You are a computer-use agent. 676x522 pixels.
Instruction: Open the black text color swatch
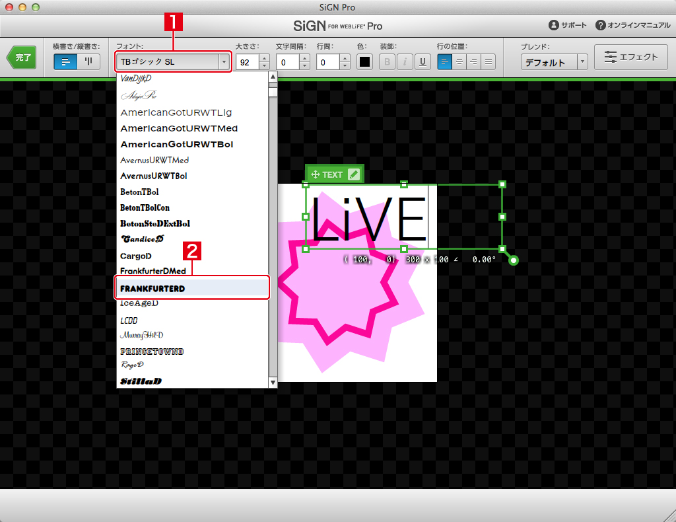(364, 61)
